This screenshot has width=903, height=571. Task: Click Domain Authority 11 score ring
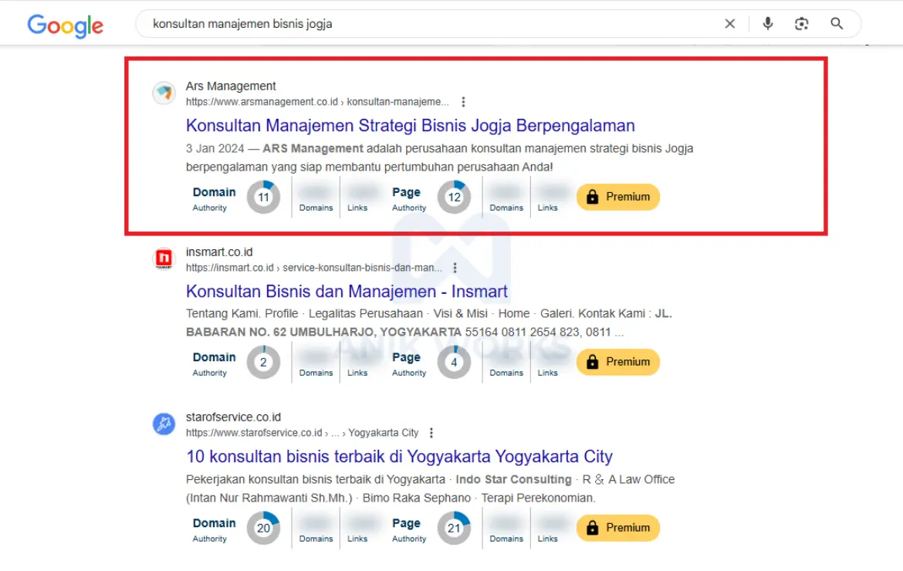click(x=263, y=198)
